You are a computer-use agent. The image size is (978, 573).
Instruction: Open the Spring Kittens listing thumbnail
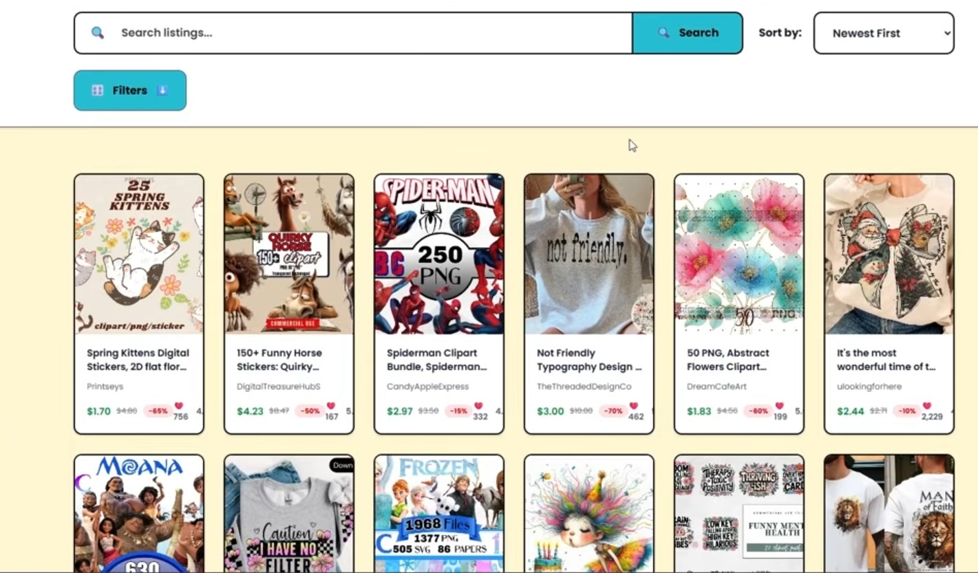139,254
